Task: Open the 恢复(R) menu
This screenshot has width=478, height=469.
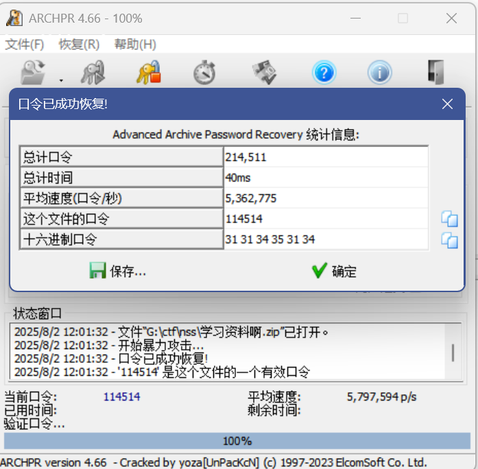Action: point(79,45)
